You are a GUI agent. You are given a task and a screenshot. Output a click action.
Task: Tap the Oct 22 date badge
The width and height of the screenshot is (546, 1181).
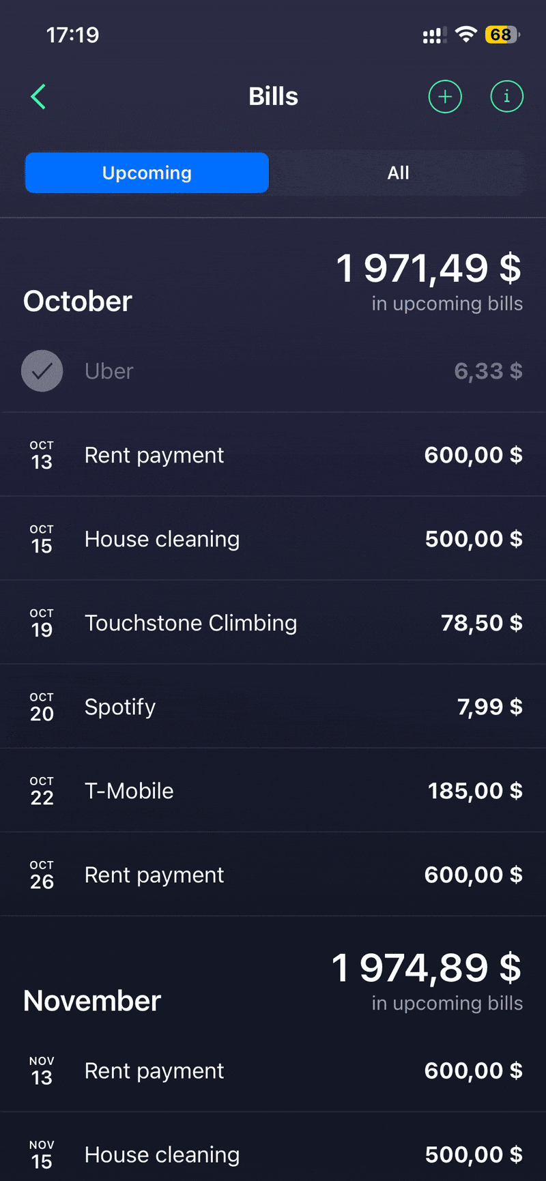pyautogui.click(x=42, y=791)
